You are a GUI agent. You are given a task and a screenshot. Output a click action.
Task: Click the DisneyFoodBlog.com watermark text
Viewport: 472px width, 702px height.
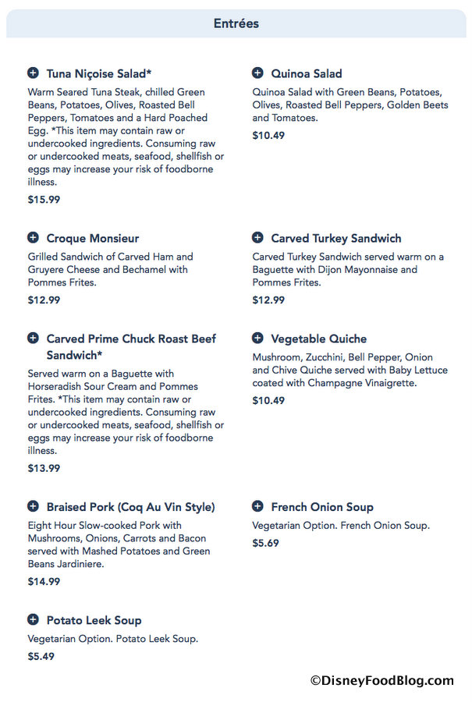pyautogui.click(x=382, y=681)
